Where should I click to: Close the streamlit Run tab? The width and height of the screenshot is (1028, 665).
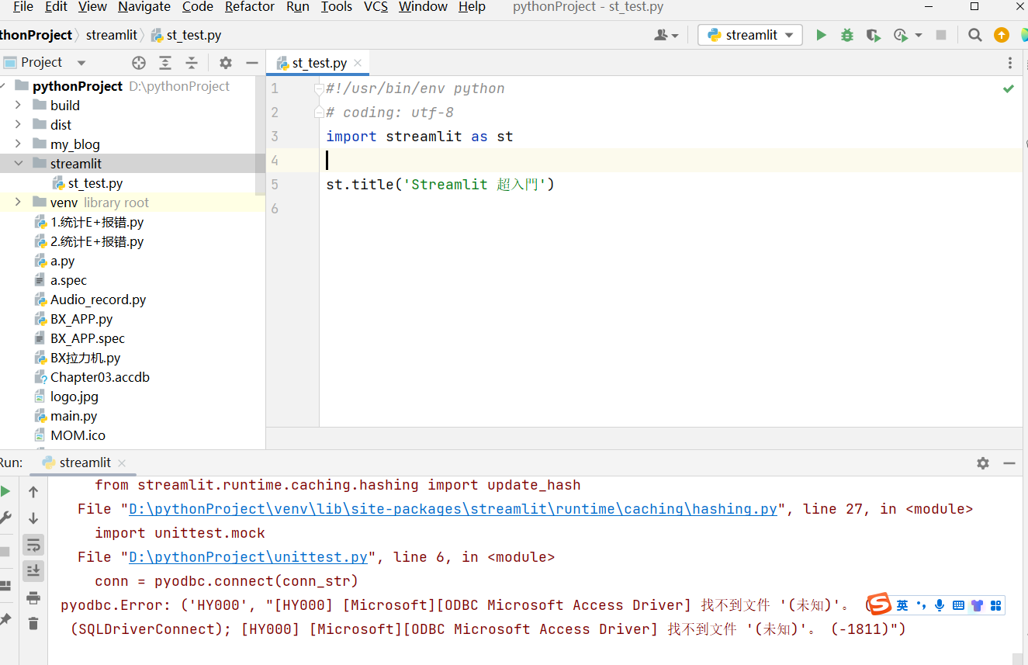(123, 463)
